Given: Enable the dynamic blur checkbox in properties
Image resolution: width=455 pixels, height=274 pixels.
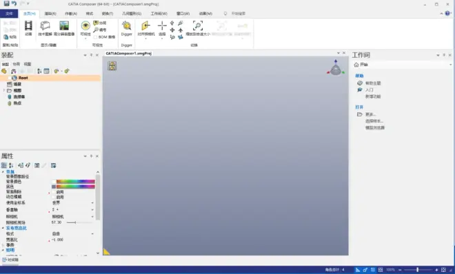Looking at the screenshot, I should click(x=54, y=197).
